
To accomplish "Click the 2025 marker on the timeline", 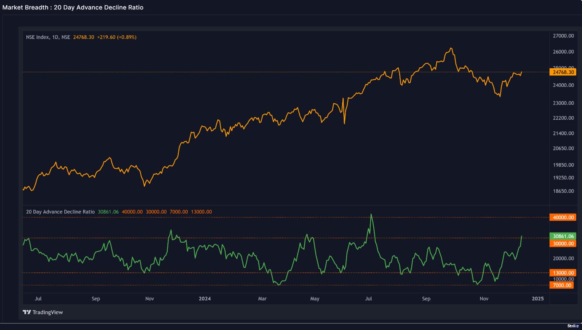I will click(x=538, y=298).
